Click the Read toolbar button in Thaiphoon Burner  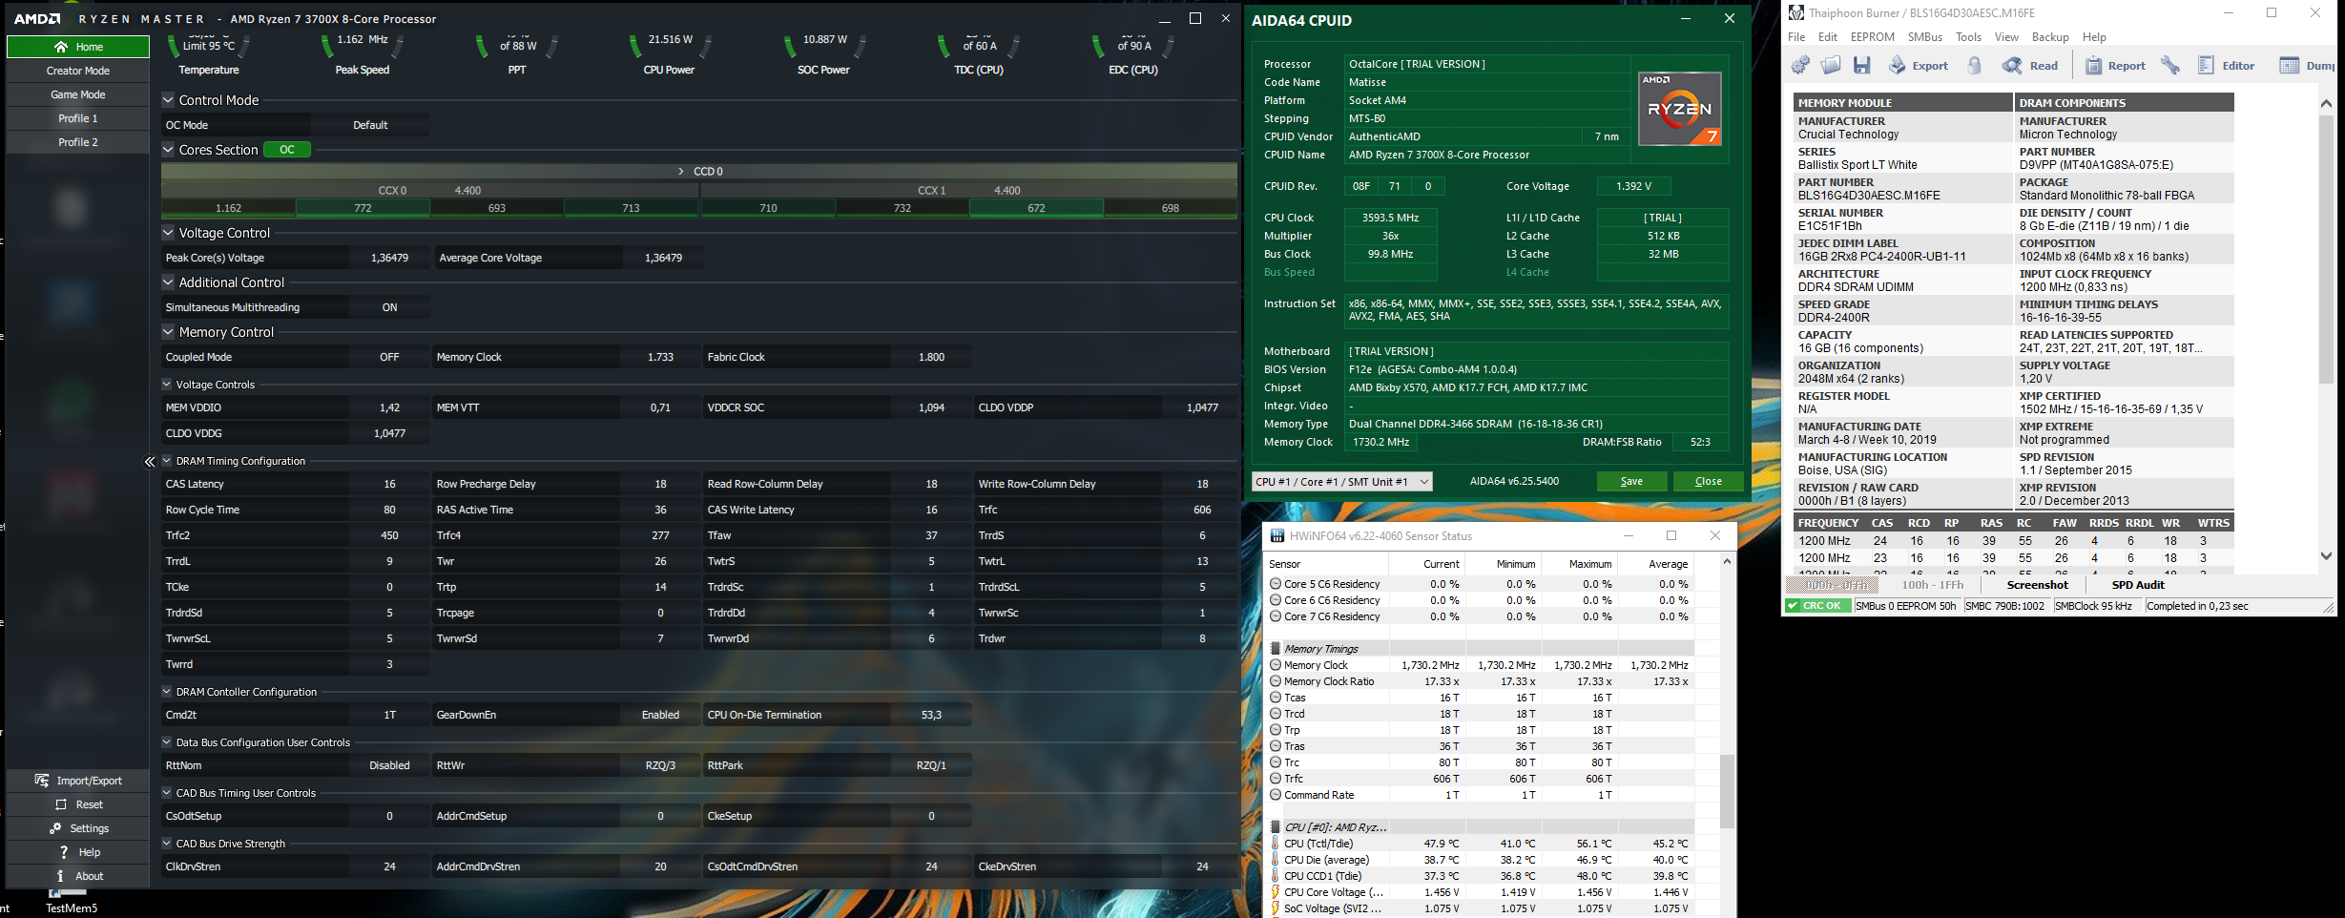pyautogui.click(x=2030, y=65)
